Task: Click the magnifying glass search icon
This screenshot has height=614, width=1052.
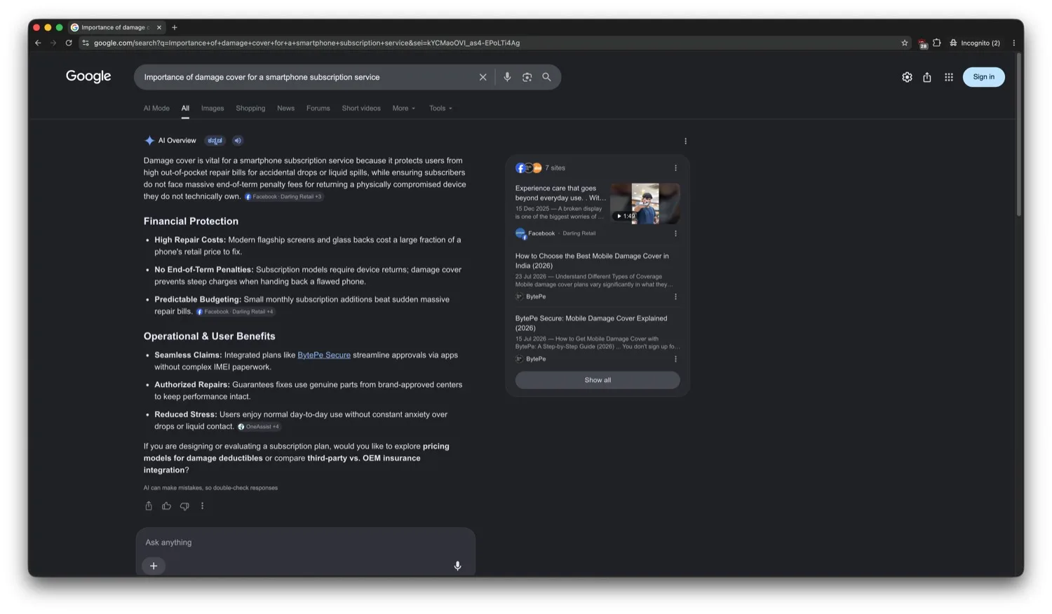Action: coord(546,77)
